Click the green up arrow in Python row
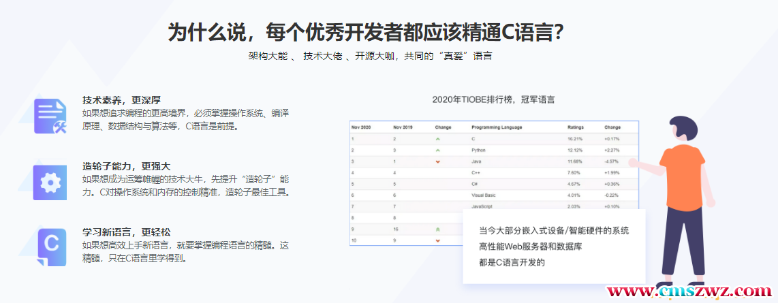 tap(438, 150)
